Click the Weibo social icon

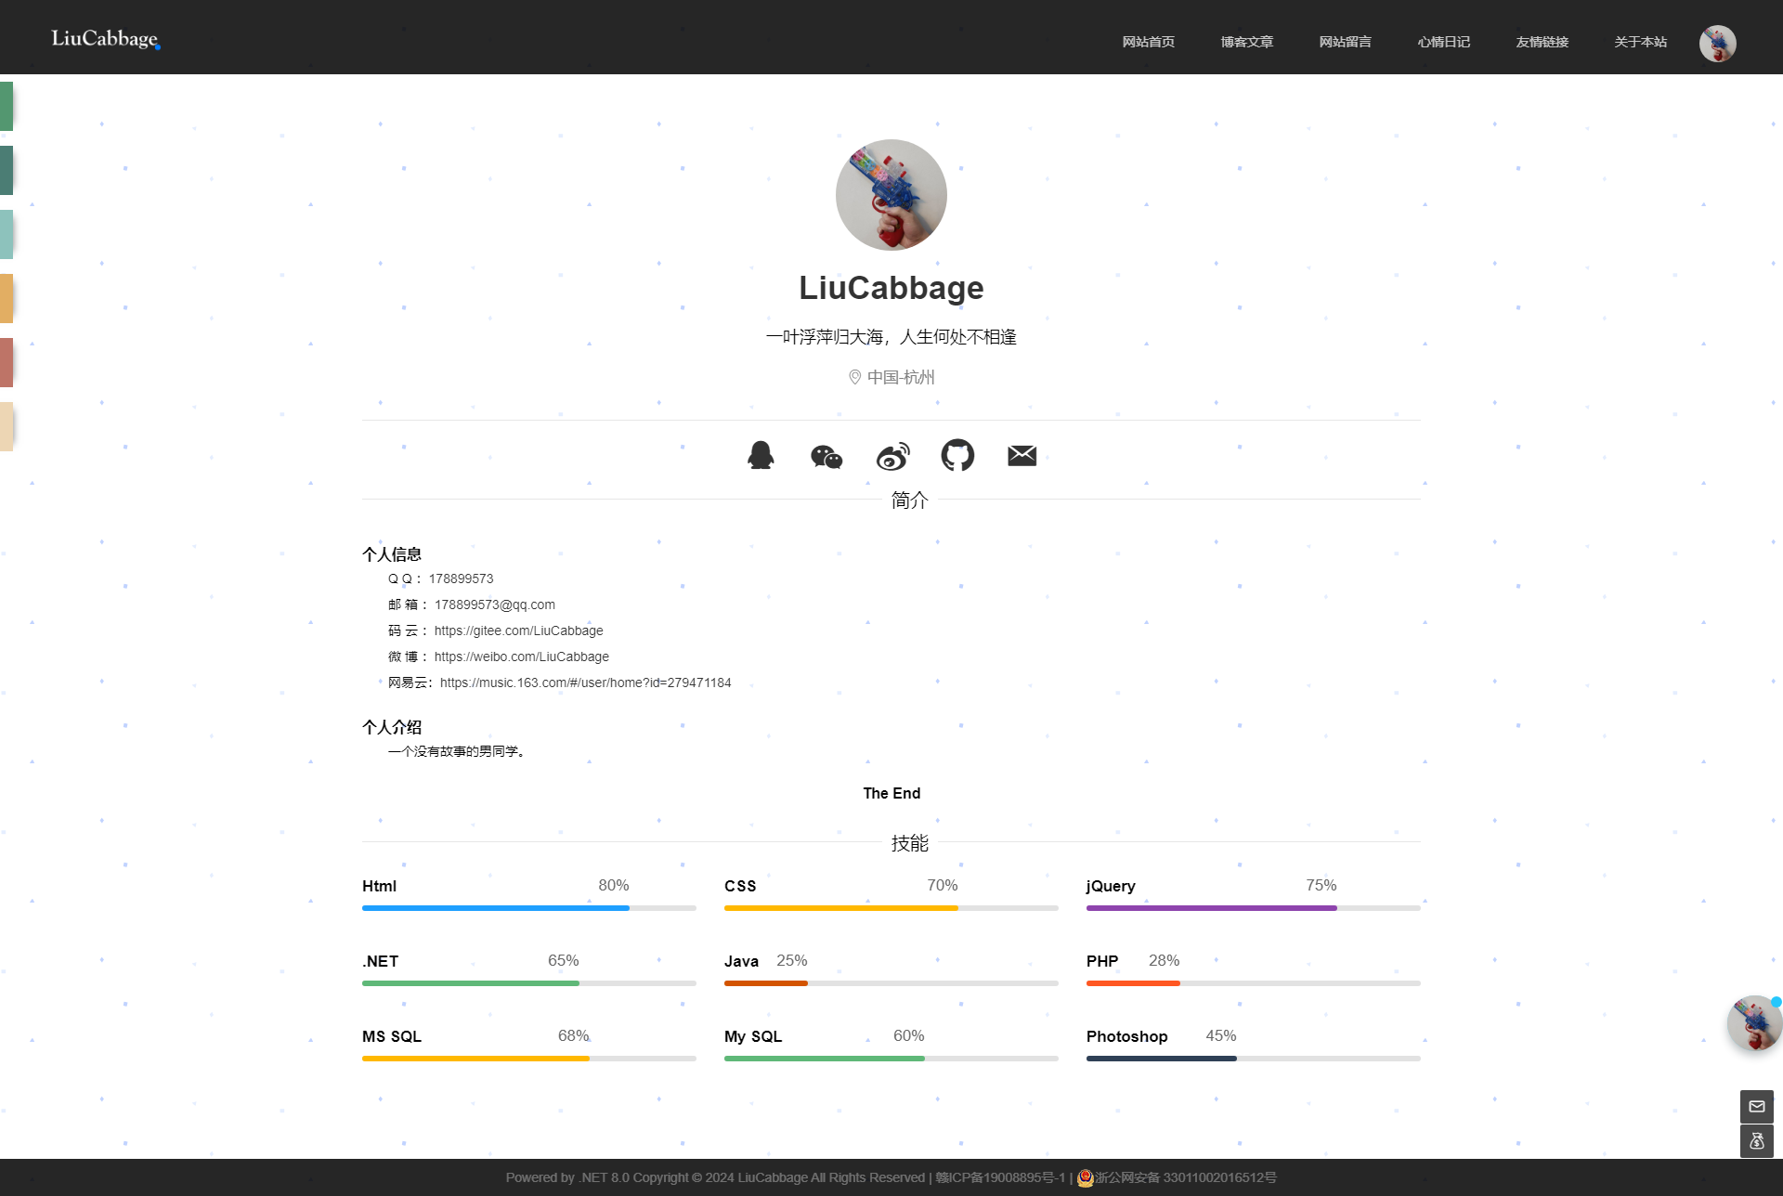tap(892, 456)
